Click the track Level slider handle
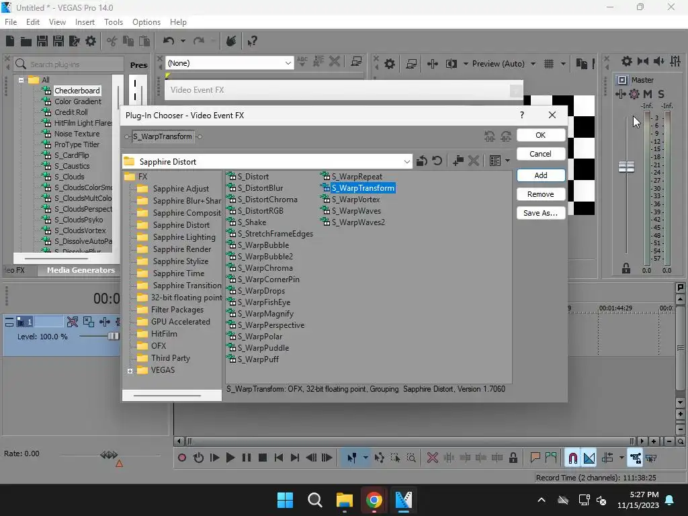This screenshot has height=516, width=688. click(x=113, y=336)
